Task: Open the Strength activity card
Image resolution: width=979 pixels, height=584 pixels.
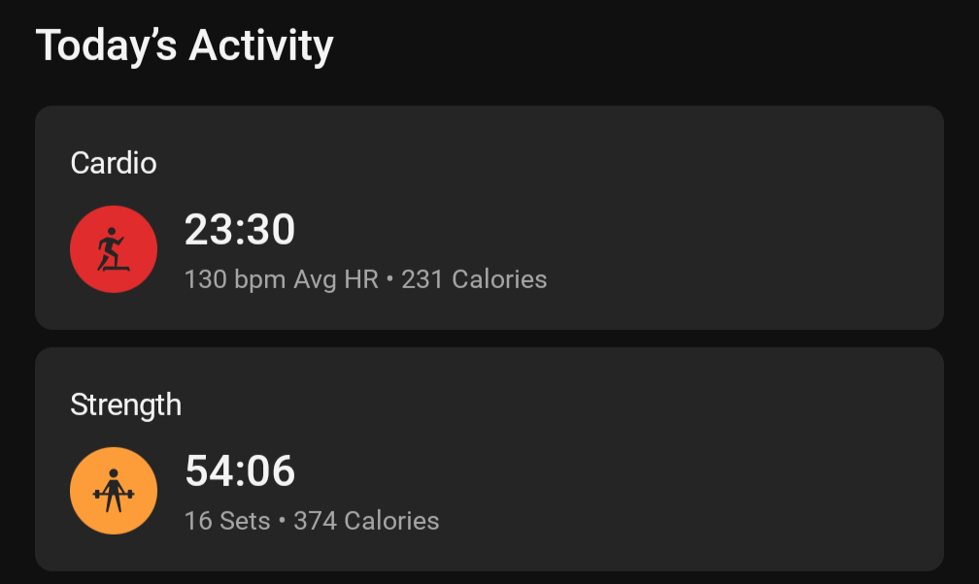Action: [489, 459]
